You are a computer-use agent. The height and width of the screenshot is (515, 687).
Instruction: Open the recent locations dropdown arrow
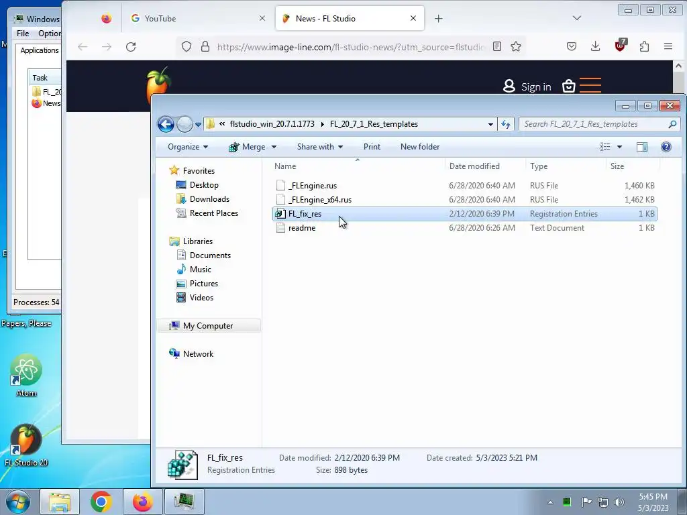click(x=198, y=124)
